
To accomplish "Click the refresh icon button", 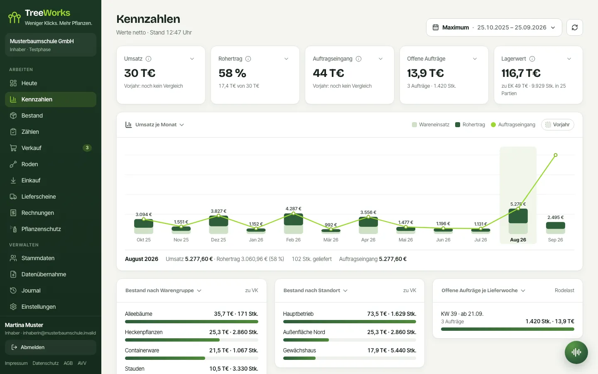I will [575, 27].
